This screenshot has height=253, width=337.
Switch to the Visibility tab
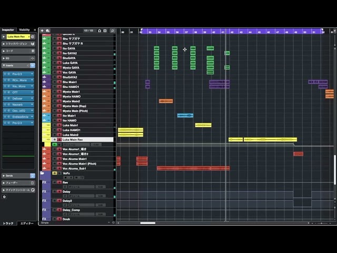point(24,30)
